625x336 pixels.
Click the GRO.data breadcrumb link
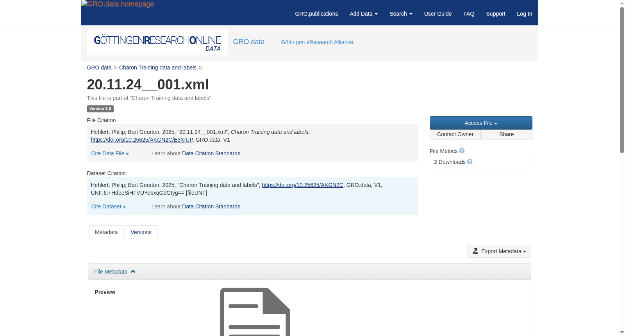pos(99,68)
